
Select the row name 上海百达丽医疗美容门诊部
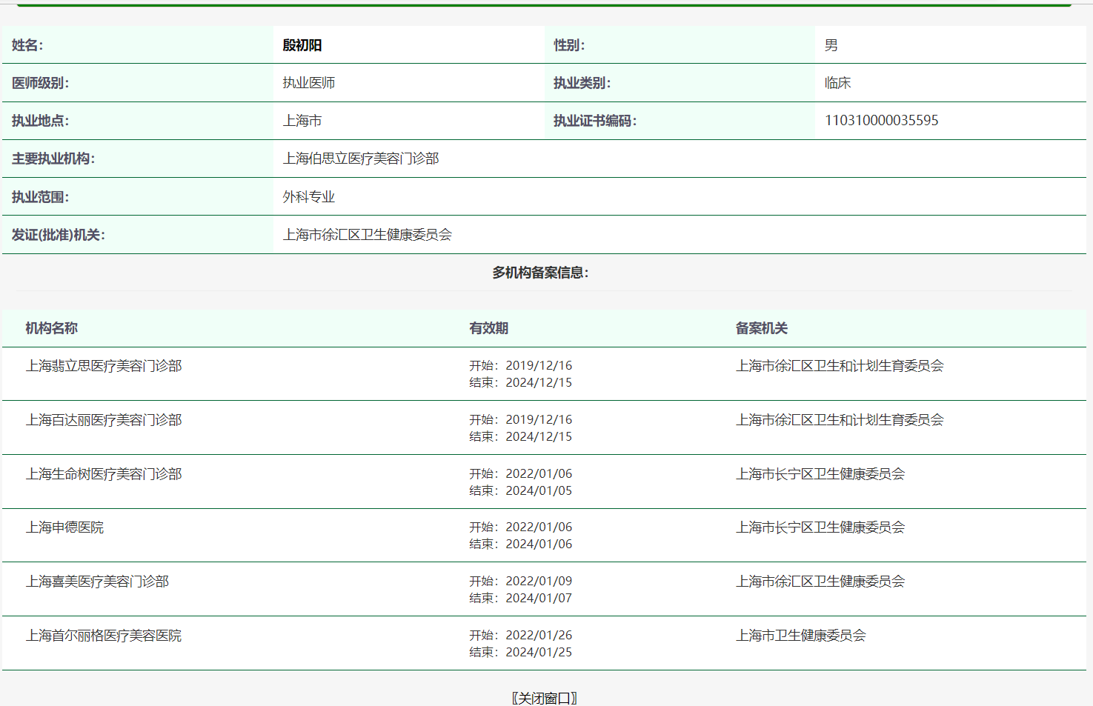pyautogui.click(x=104, y=420)
